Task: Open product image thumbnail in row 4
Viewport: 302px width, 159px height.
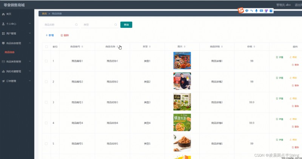Action: [x=182, y=122]
